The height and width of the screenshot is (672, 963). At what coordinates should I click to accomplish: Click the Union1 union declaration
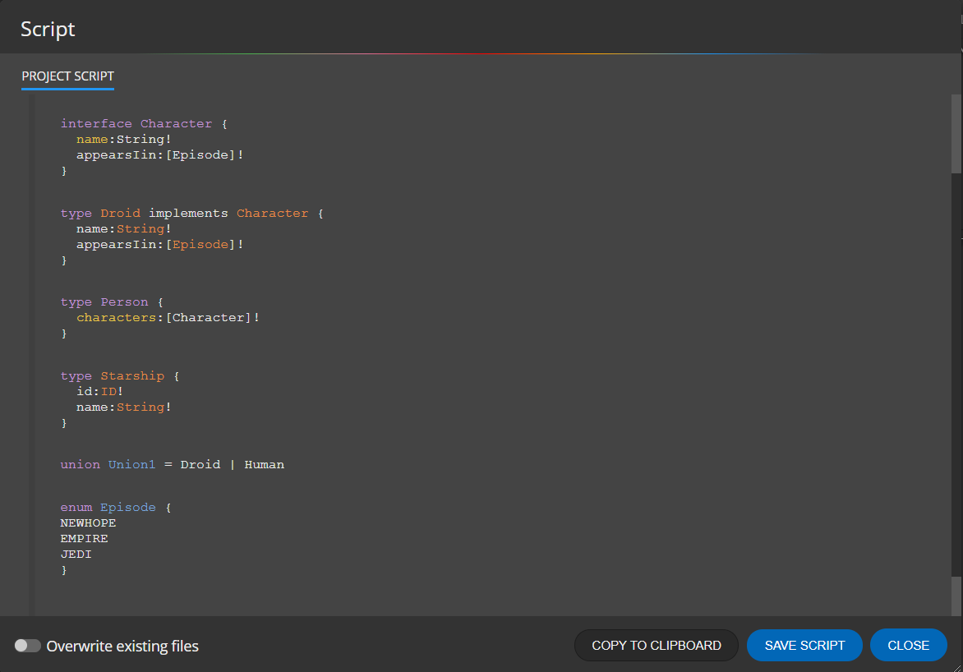pyautogui.click(x=131, y=464)
